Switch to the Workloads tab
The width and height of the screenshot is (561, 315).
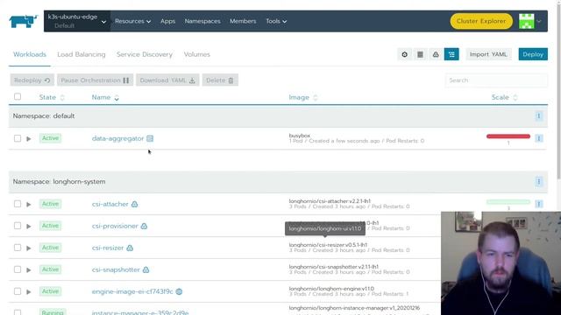30,54
